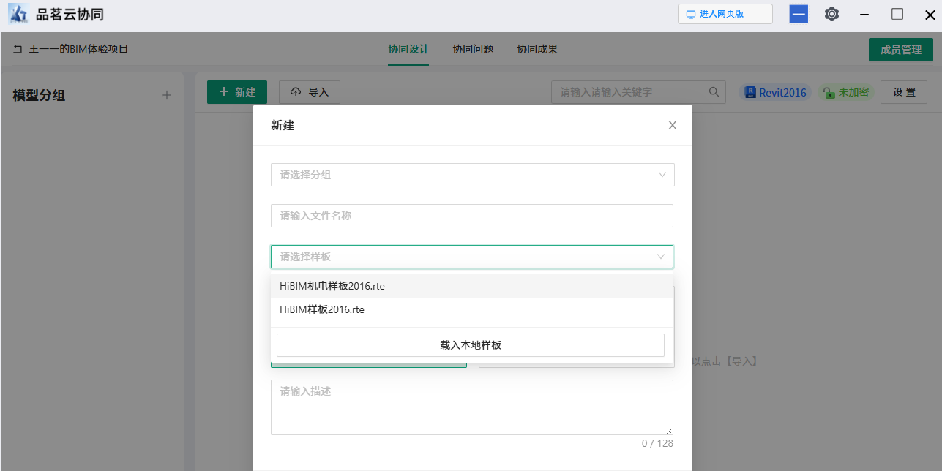Viewport: 942px width, 471px height.
Task: Open 成员管理 member management
Action: (x=900, y=50)
